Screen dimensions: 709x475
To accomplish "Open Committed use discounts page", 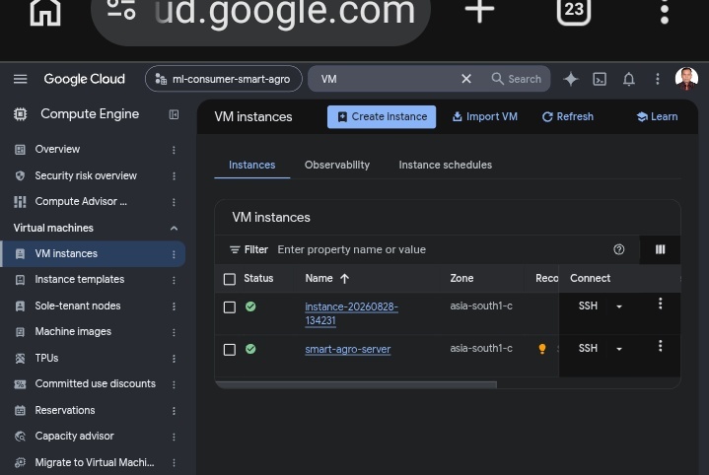I will pos(96,383).
